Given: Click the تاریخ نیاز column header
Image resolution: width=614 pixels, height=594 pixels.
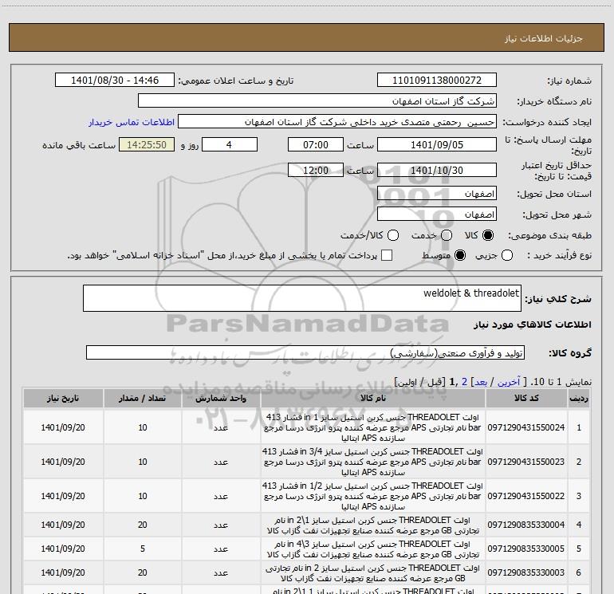Looking at the screenshot, I should [63, 398].
